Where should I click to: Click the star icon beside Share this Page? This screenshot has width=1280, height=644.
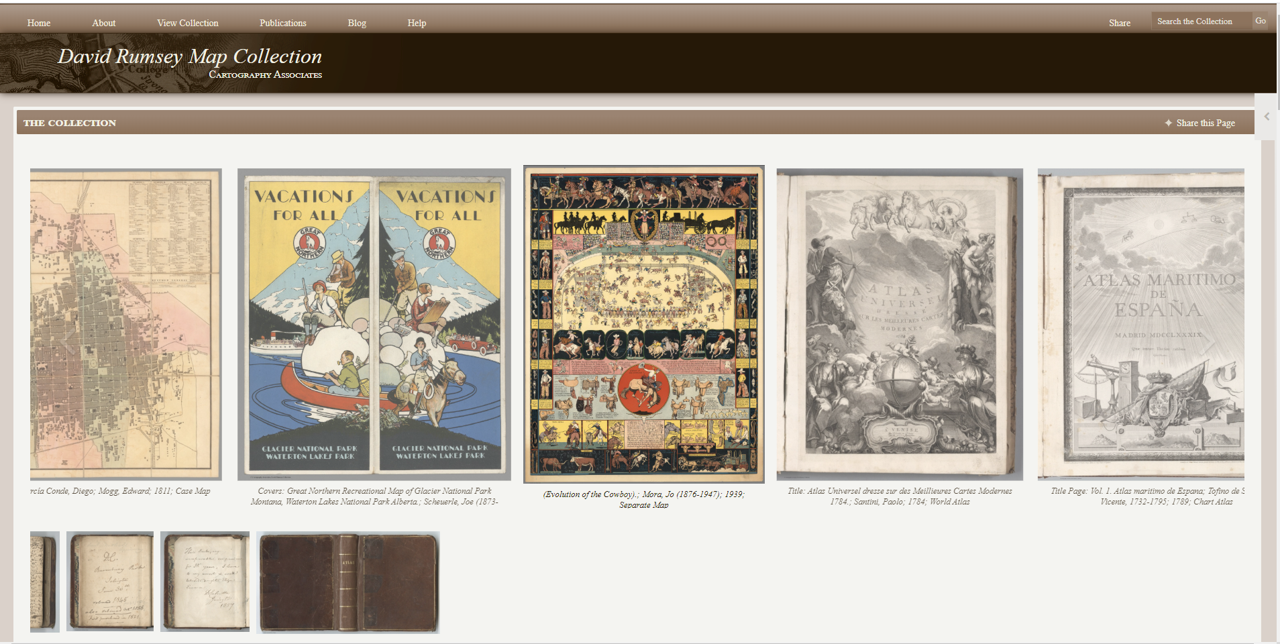pyautogui.click(x=1168, y=123)
